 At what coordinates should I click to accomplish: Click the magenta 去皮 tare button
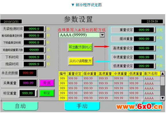(47, 83)
